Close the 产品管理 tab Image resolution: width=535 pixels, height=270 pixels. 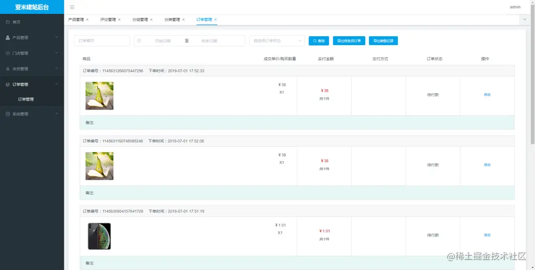87,20
